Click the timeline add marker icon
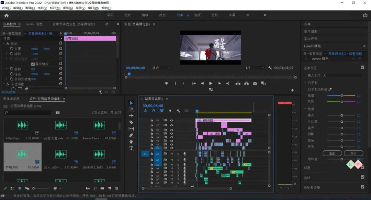 (x=170, y=111)
